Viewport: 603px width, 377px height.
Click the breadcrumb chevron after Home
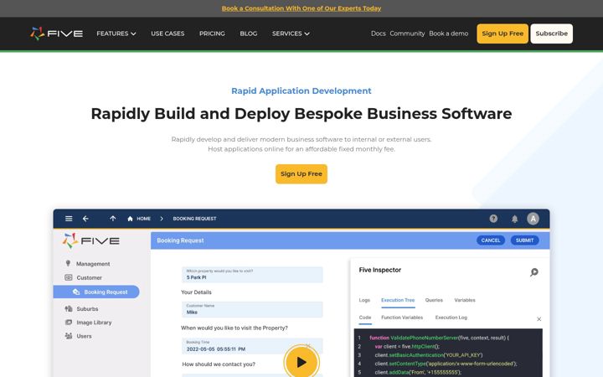[162, 219]
